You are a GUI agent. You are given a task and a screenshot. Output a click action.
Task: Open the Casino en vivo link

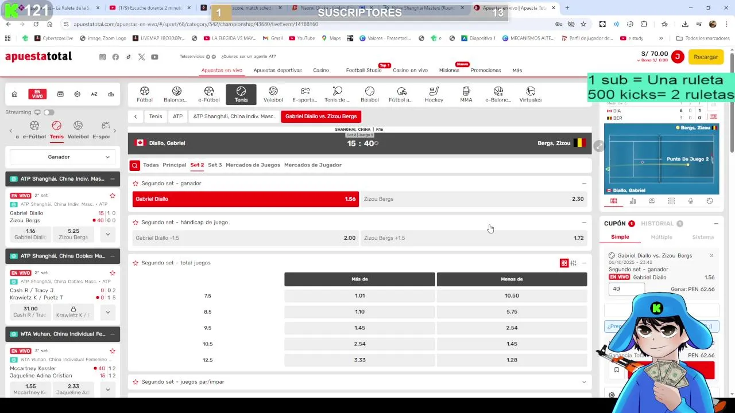coord(410,71)
